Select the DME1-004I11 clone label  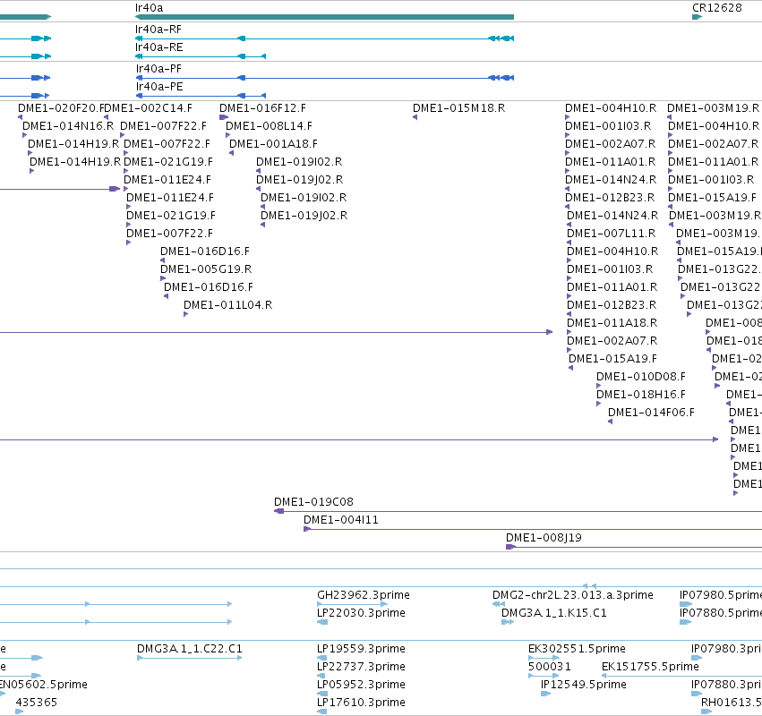click(340, 520)
